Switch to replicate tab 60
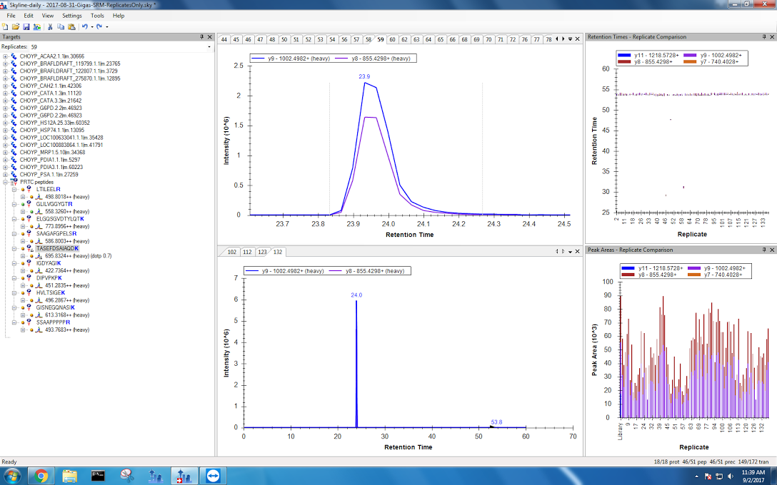Screen dimensions: 777x485 (x=392, y=39)
